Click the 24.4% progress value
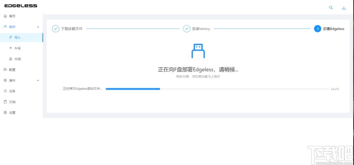 335,89
